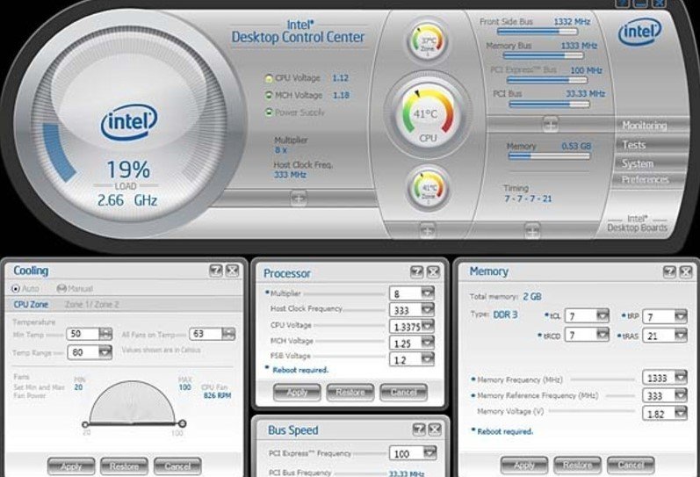Open the Temp Range dropdown showing 80

point(105,352)
